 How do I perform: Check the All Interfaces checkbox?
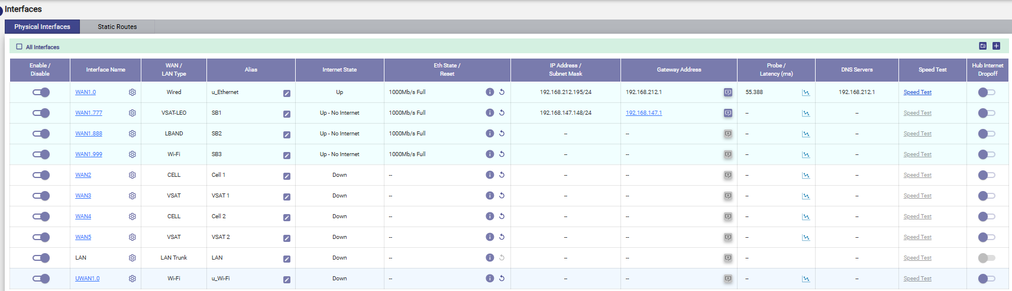point(20,47)
